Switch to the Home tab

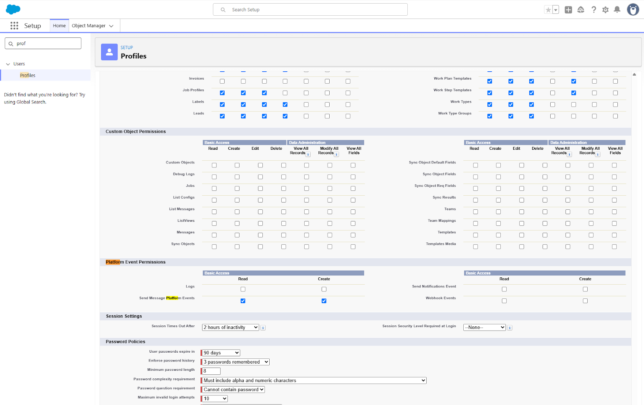click(x=59, y=26)
